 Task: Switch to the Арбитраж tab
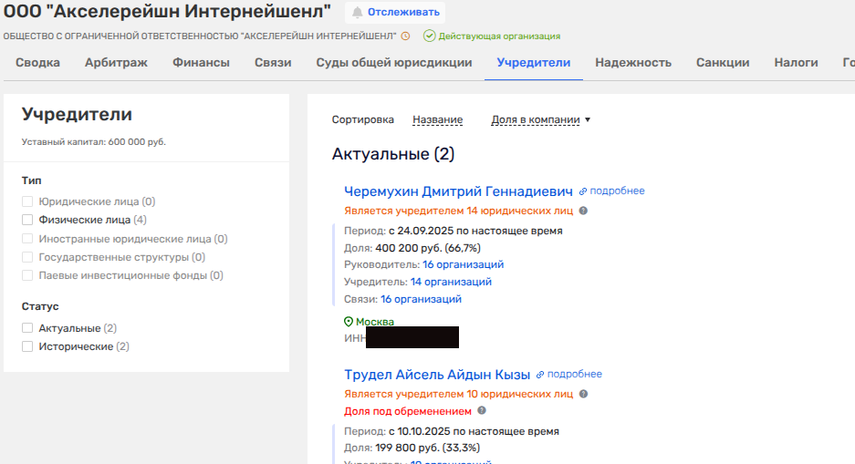click(x=116, y=63)
